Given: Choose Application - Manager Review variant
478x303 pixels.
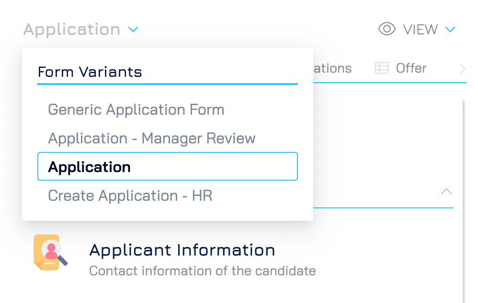Looking at the screenshot, I should click(x=151, y=139).
